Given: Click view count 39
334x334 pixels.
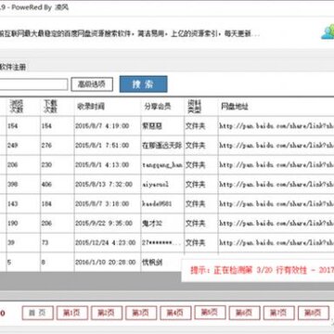Looking at the screenshot, I should (x=11, y=243).
